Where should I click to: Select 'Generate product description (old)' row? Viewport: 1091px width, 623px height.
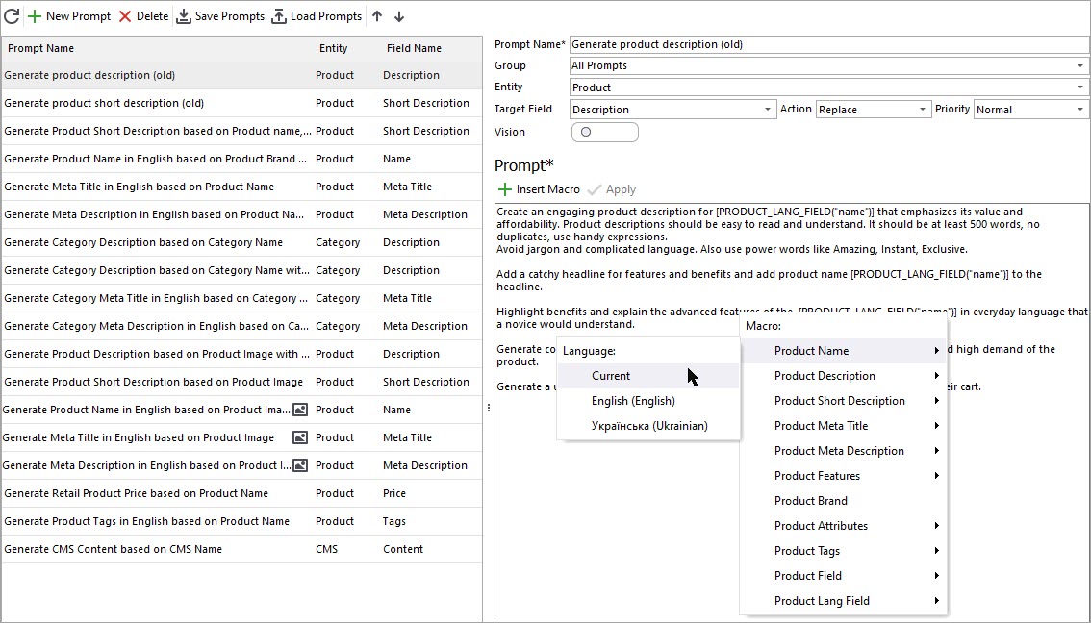(x=241, y=75)
